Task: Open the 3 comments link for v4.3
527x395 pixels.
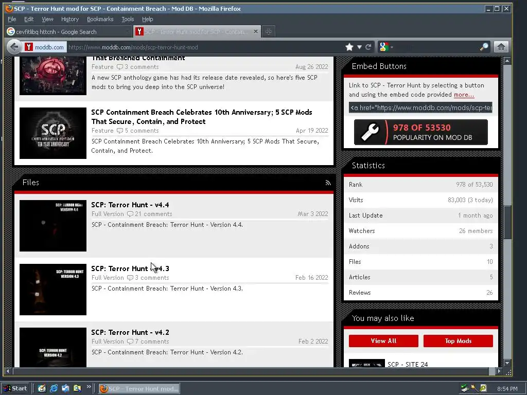Action: [x=148, y=278]
